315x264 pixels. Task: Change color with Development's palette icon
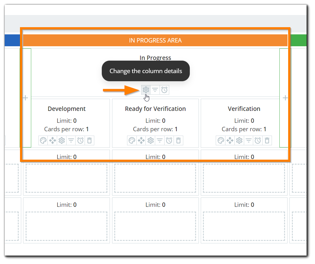[x=43, y=140]
